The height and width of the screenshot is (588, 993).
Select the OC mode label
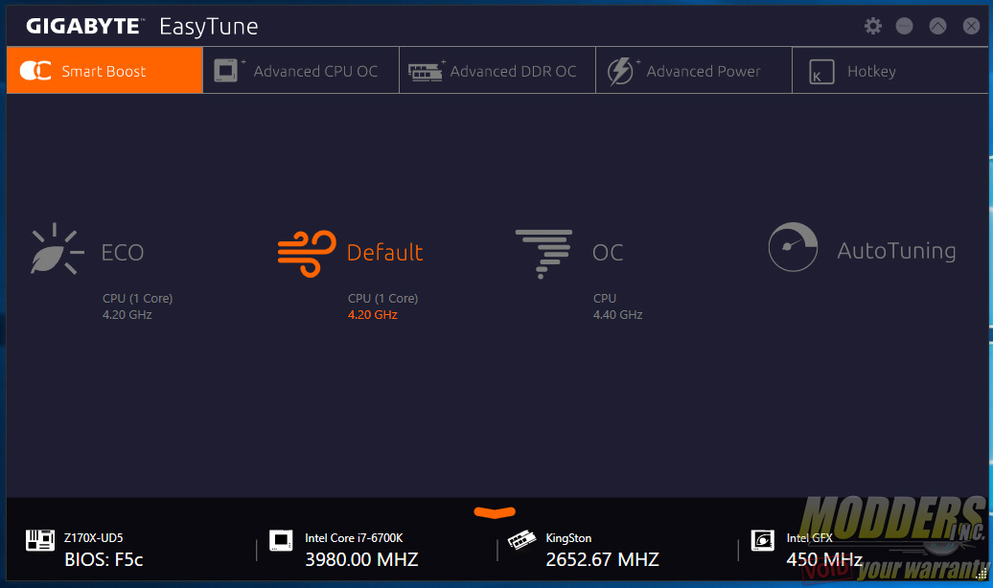pyautogui.click(x=608, y=253)
